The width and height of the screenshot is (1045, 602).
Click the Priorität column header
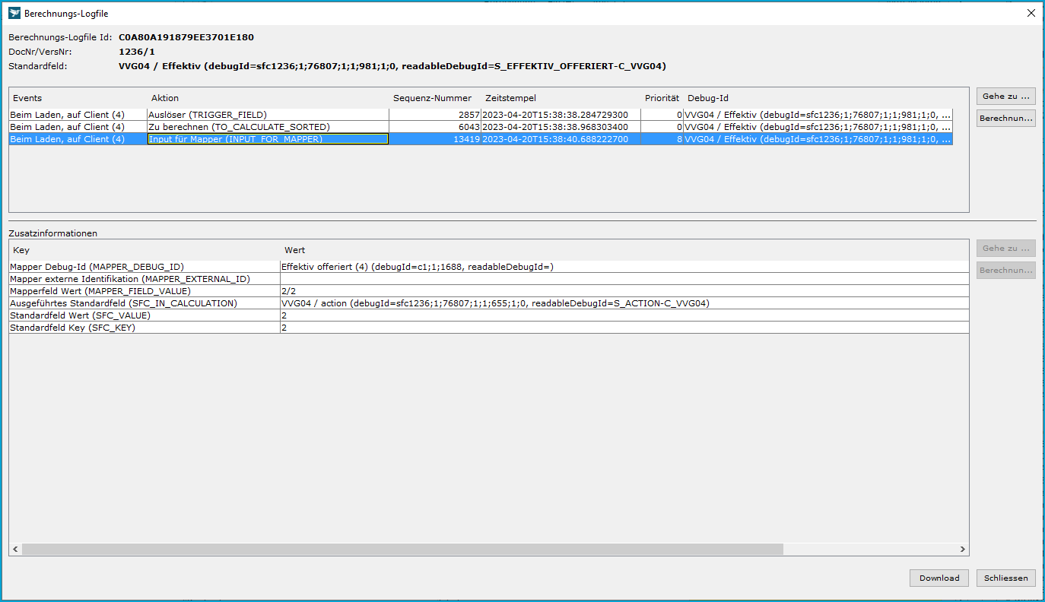662,98
